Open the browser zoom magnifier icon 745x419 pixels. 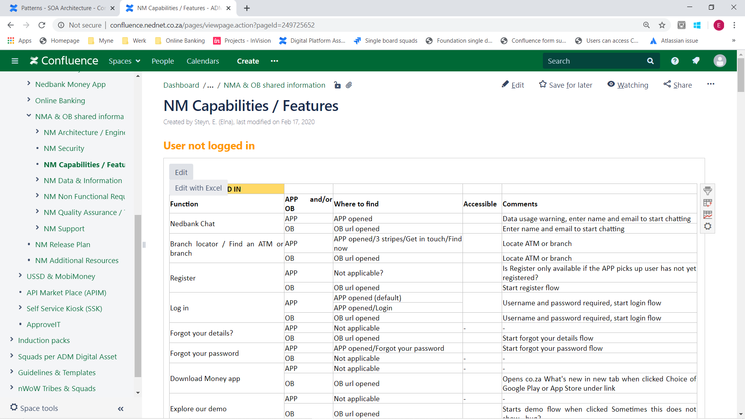[646, 25]
